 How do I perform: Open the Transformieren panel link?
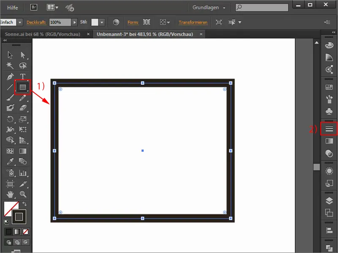tap(194, 21)
